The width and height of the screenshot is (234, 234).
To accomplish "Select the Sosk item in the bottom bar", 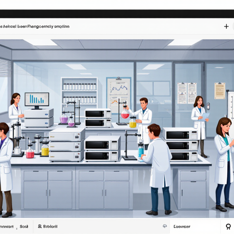I will click(24, 226).
